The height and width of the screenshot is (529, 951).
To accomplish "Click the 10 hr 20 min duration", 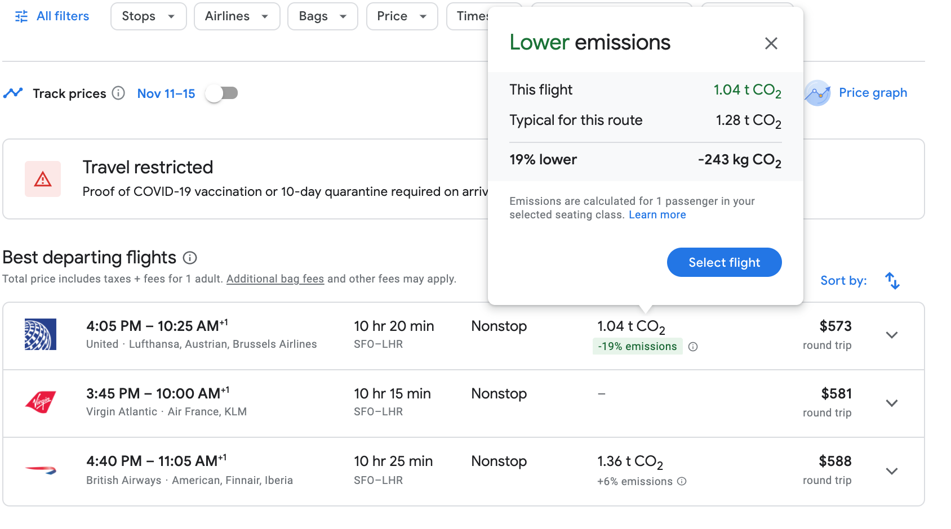I will [394, 326].
